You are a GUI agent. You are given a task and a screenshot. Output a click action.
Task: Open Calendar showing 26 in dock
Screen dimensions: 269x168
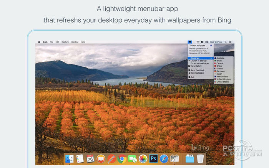click(90, 159)
